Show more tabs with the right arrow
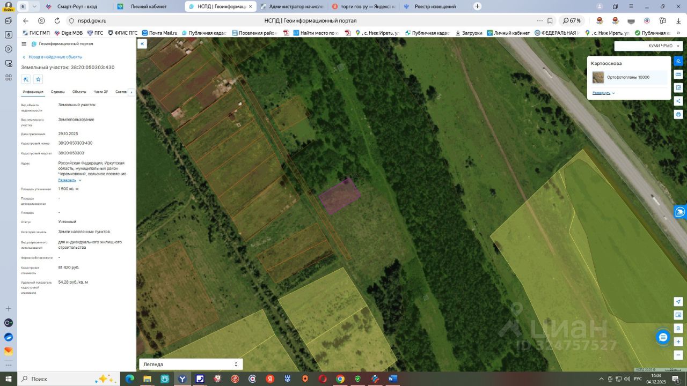Viewport: 687px width, 386px height. (x=131, y=92)
